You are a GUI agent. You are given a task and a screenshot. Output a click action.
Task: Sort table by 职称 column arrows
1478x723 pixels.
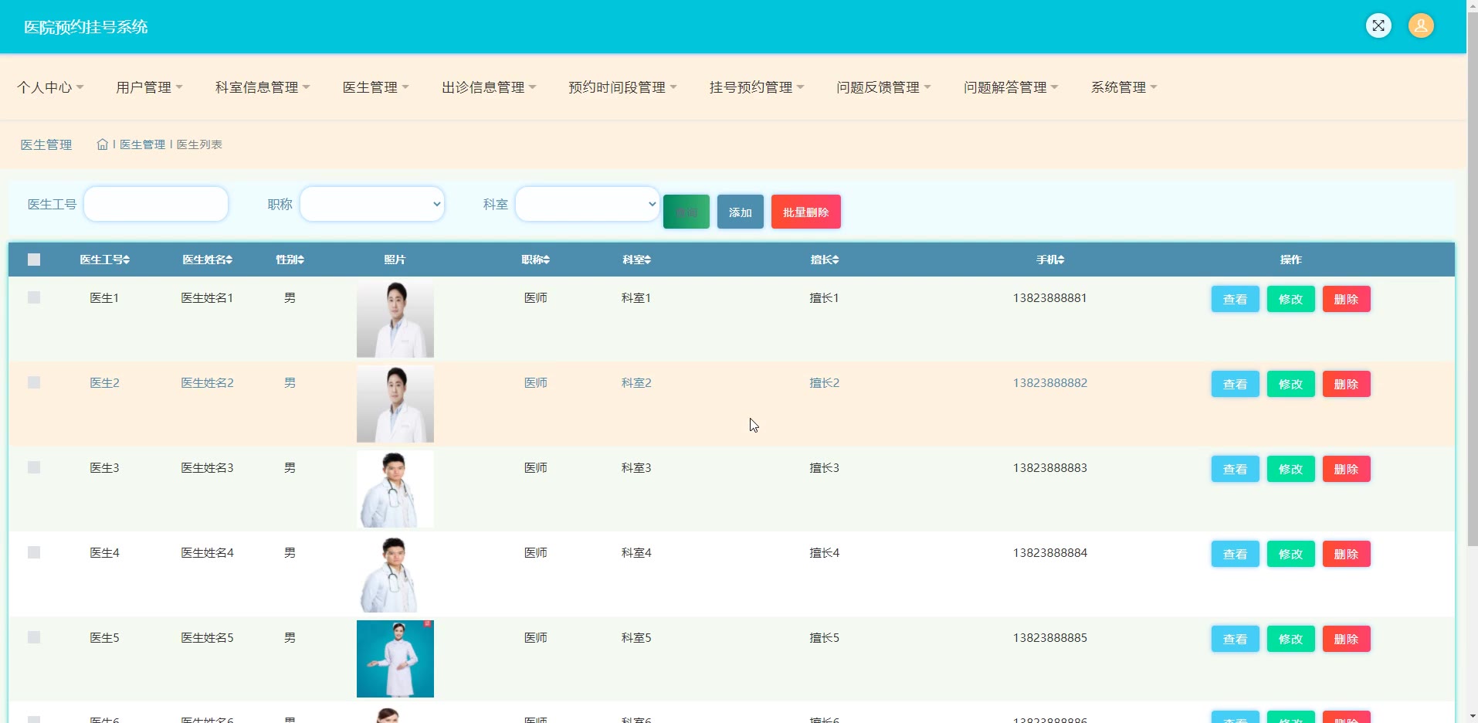tap(547, 260)
